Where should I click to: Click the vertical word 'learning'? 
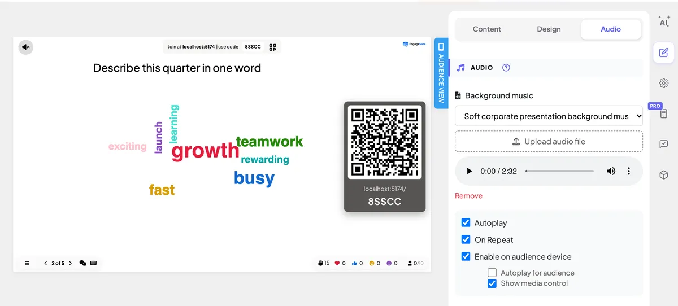[174, 124]
